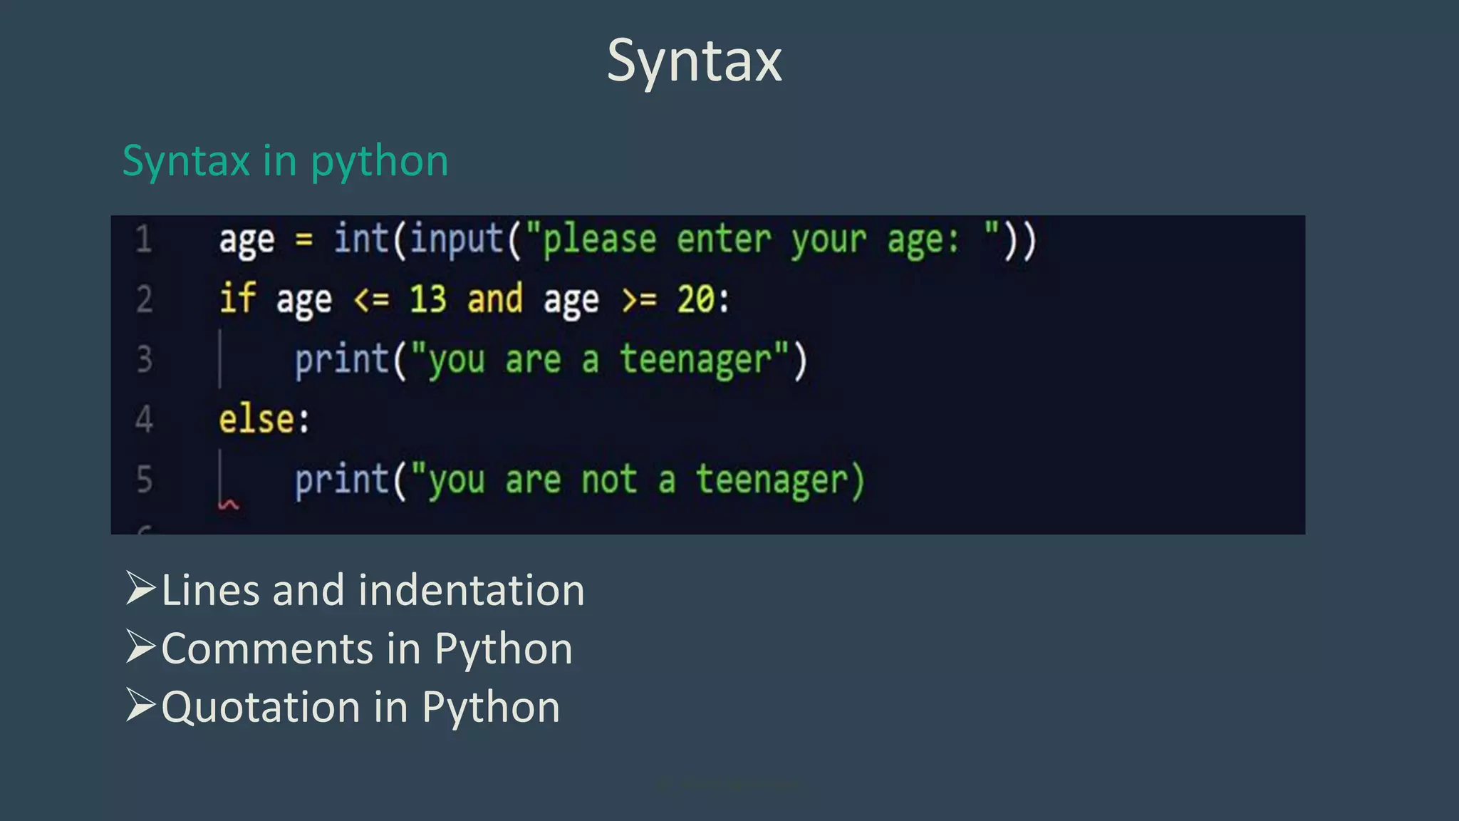Click code line number 5
1459x821 pixels.
pos(144,479)
